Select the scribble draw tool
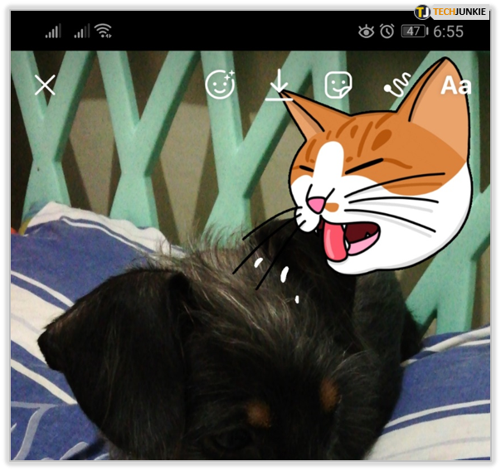Viewport: 501px width, 471px height. point(397,85)
